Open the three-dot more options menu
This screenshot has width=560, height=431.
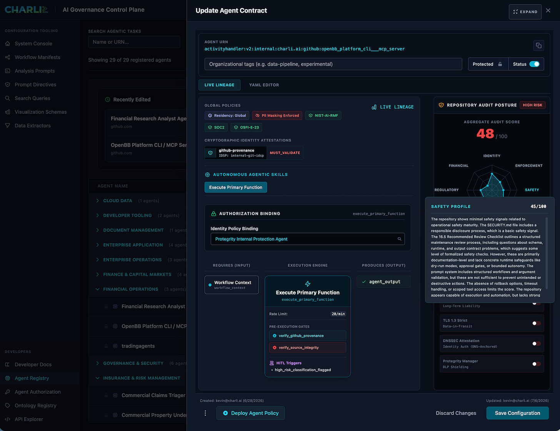(205, 413)
